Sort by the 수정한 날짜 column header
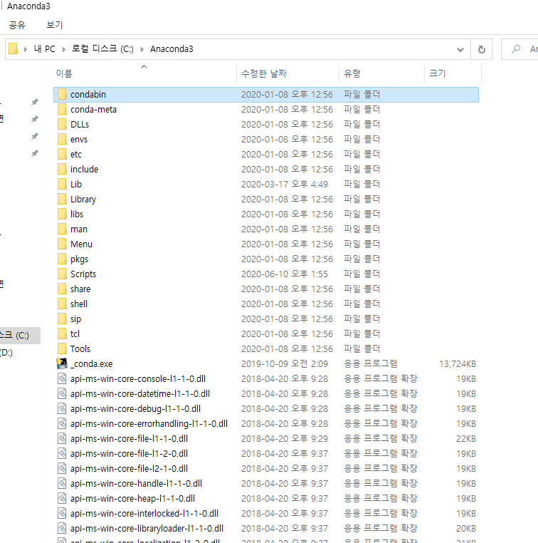 pos(264,73)
